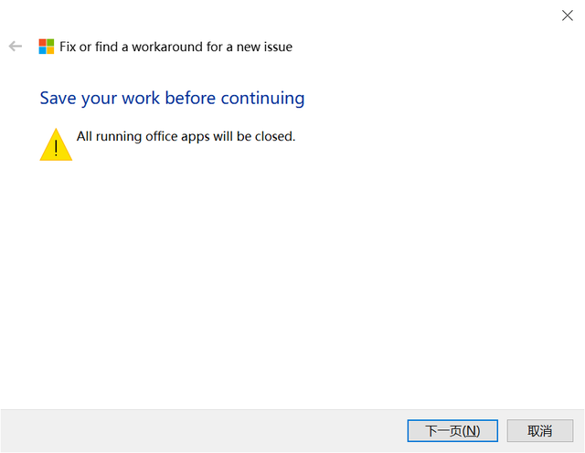Click the 'Fix or find a workaround' title
The image size is (585, 453).
point(175,47)
